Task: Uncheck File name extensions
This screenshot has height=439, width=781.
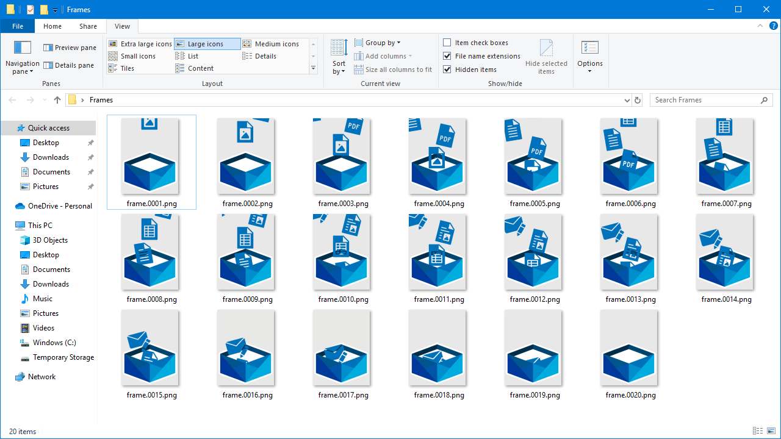Action: click(447, 56)
